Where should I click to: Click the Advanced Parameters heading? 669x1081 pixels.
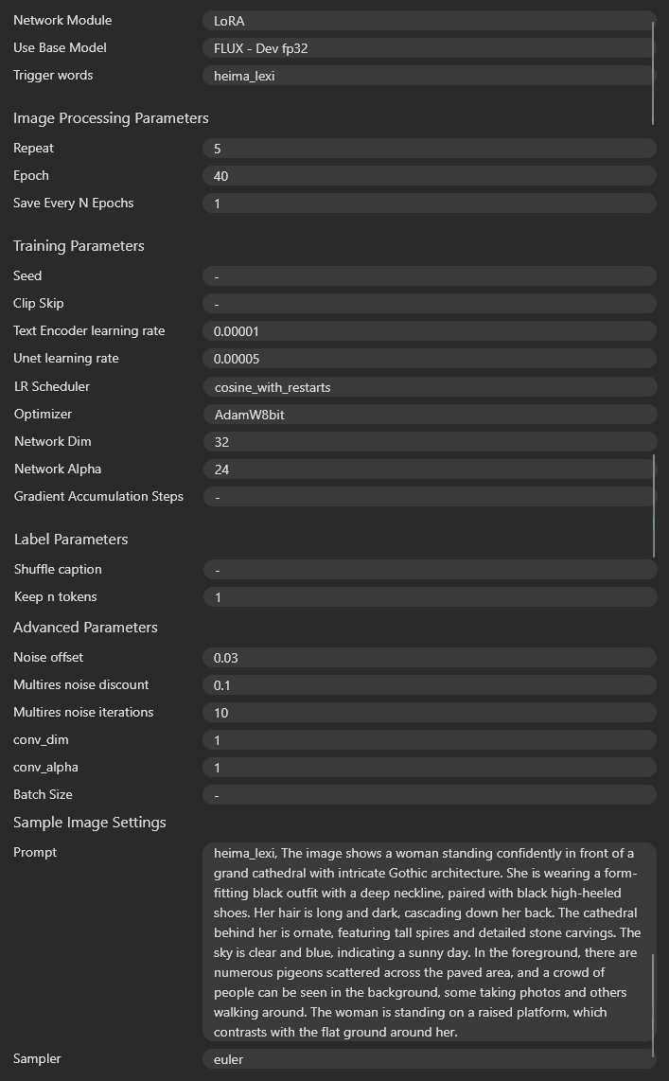point(85,628)
